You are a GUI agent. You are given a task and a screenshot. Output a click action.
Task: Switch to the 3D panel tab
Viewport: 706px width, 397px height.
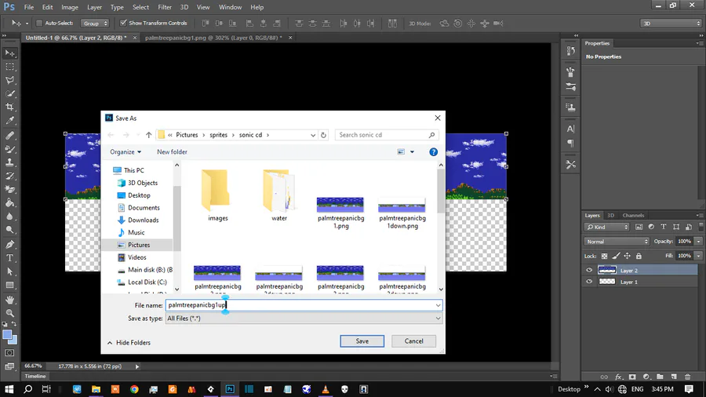(610, 215)
